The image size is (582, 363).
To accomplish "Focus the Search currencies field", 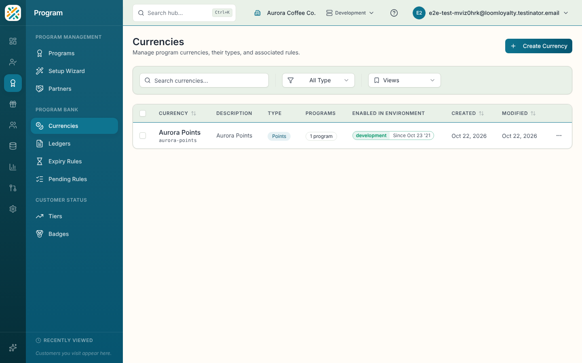I will [x=204, y=80].
